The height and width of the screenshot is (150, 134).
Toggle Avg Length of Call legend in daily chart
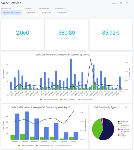pos(85,100)
